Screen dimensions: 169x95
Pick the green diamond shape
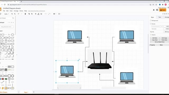[6, 79]
